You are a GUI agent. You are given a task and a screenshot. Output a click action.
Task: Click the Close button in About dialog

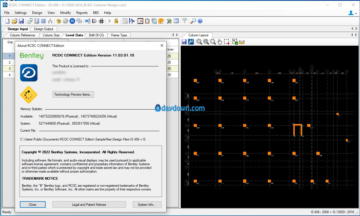pyautogui.click(x=33, y=204)
